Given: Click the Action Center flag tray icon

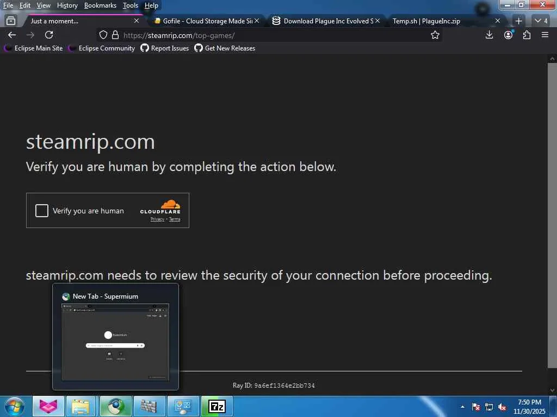Looking at the screenshot, I should [476, 407].
